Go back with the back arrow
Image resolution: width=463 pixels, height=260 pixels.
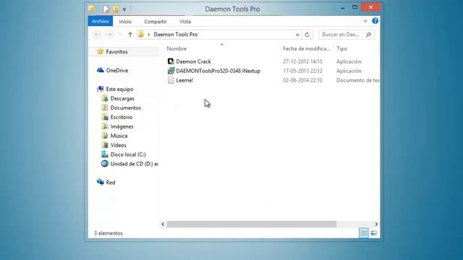pos(96,35)
